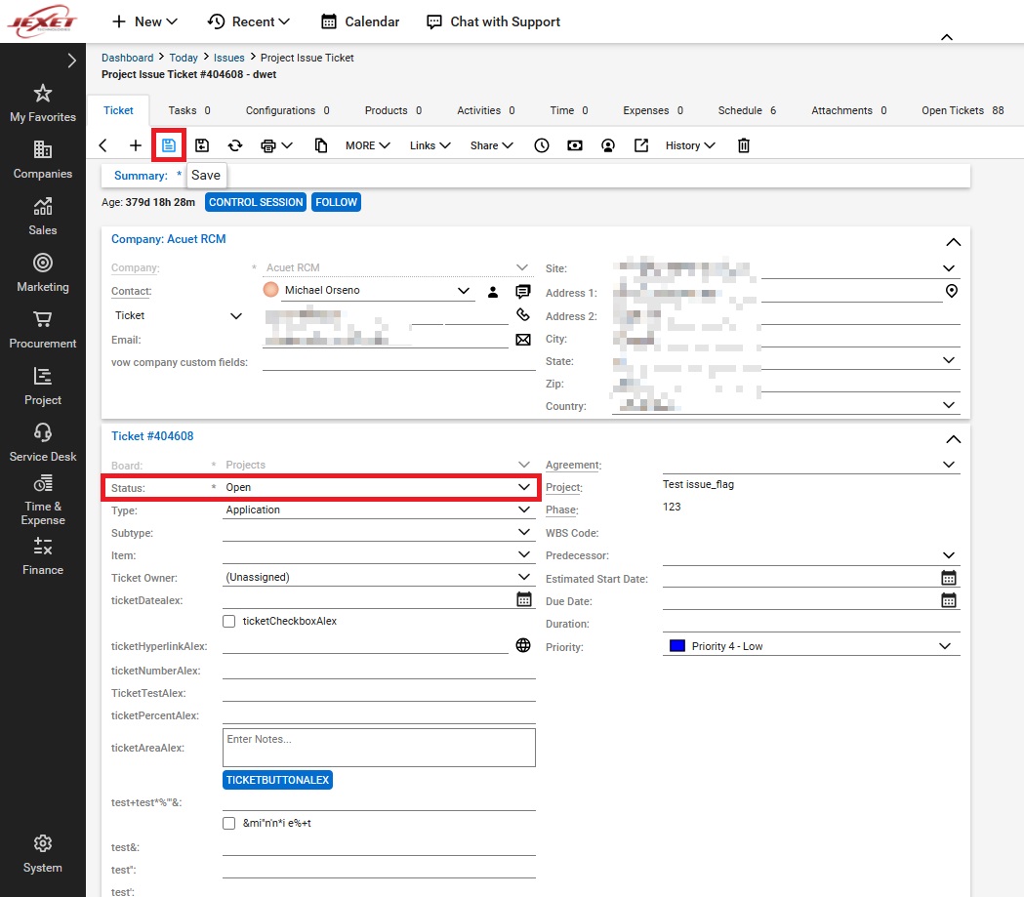The height and width of the screenshot is (897, 1024).
Task: Click the copy ticket icon
Action: click(x=321, y=145)
